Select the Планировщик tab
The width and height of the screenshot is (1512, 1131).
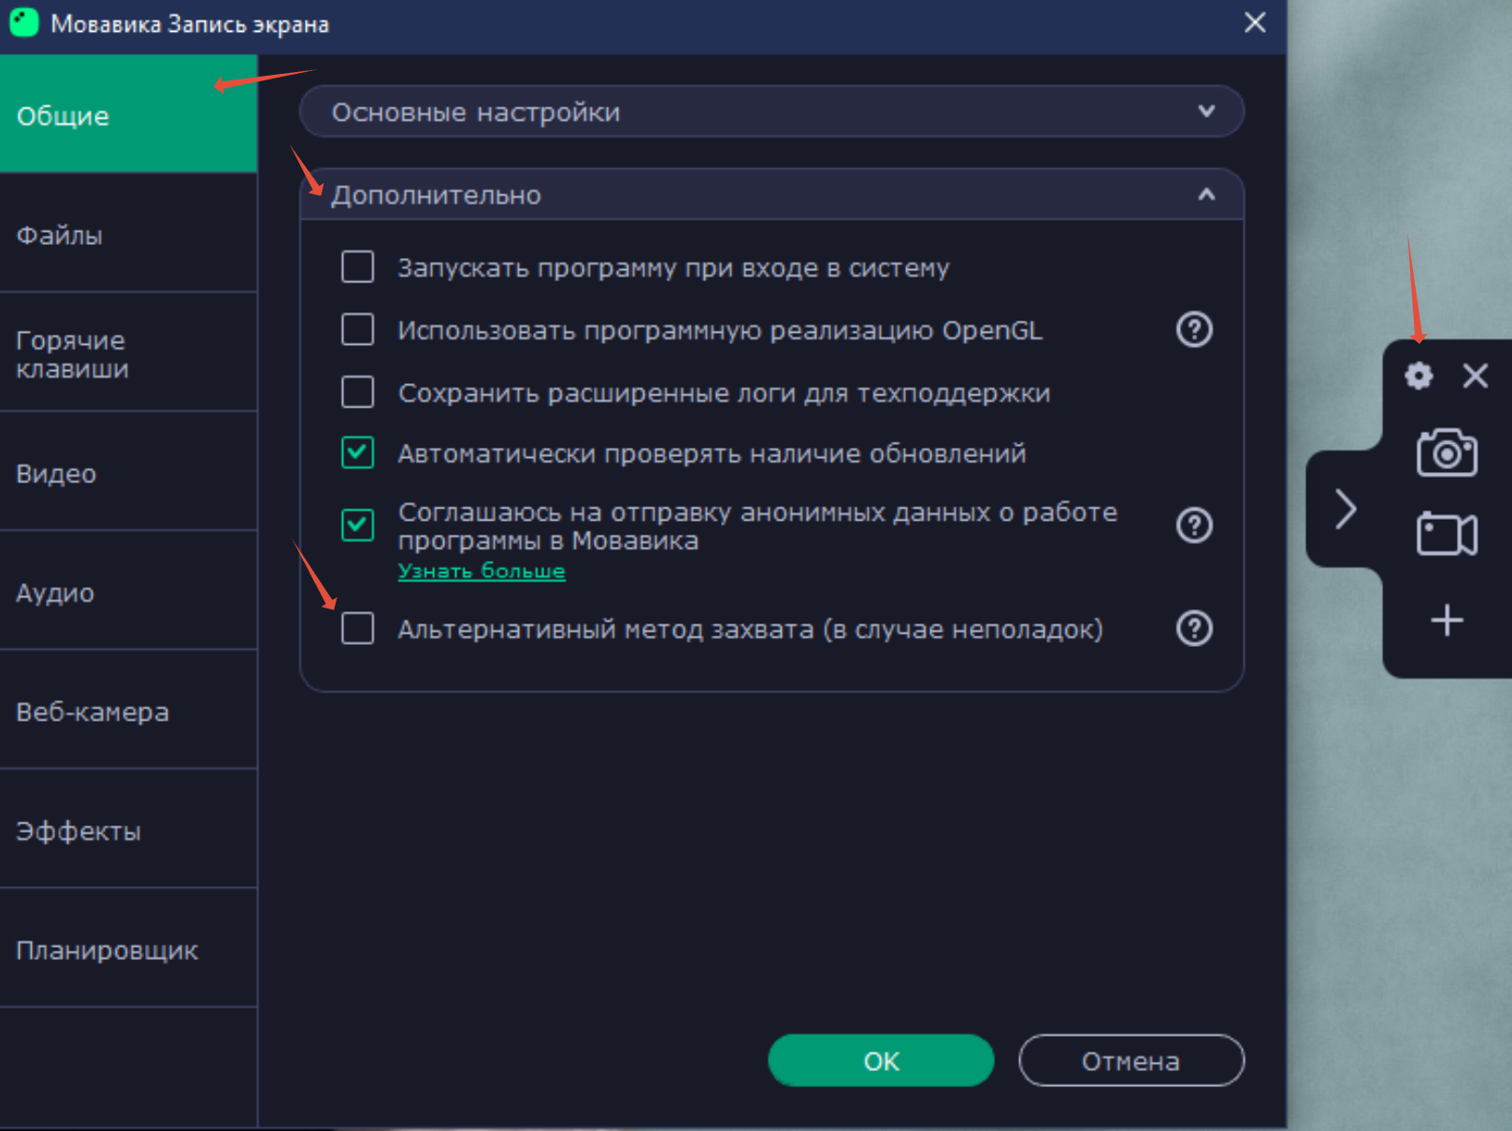pos(128,949)
